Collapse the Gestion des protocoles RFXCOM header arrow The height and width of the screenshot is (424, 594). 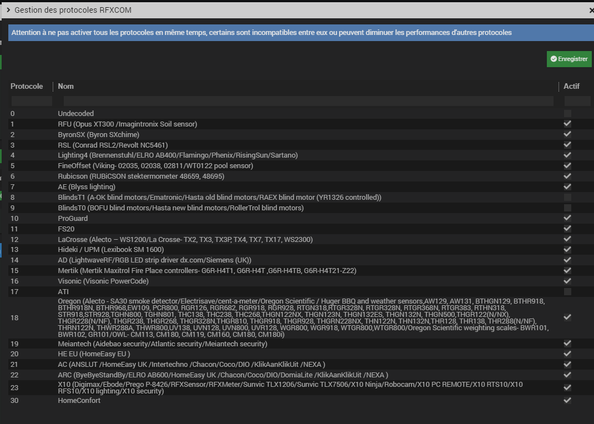[x=8, y=10]
